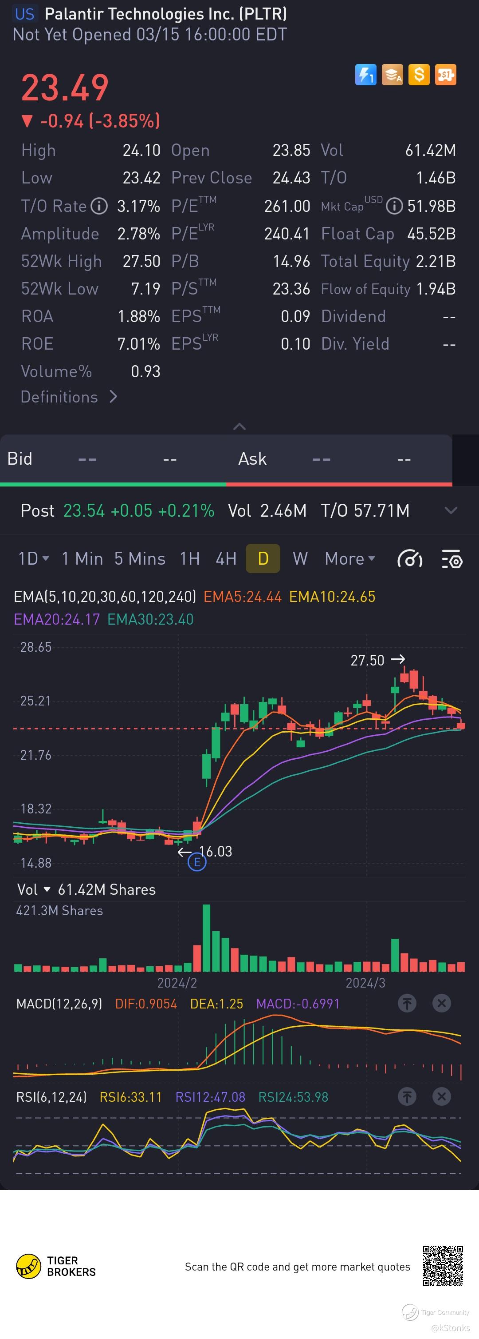Tap the RSI6:33.11 value
479x1339 pixels.
tap(131, 1097)
